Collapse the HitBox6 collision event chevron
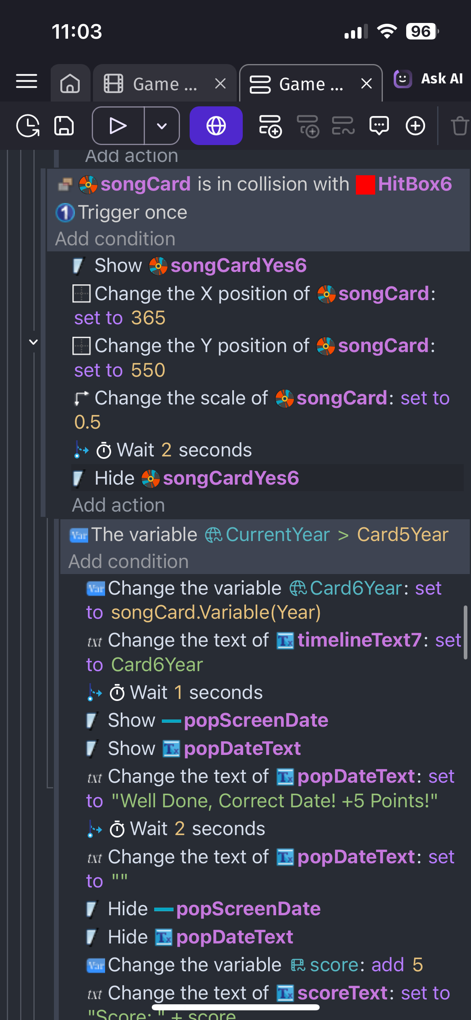The width and height of the screenshot is (471, 1020). pos(33,342)
